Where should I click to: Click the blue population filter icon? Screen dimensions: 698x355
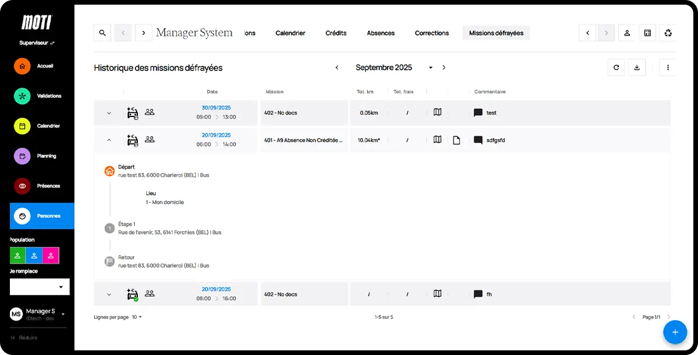34,255
